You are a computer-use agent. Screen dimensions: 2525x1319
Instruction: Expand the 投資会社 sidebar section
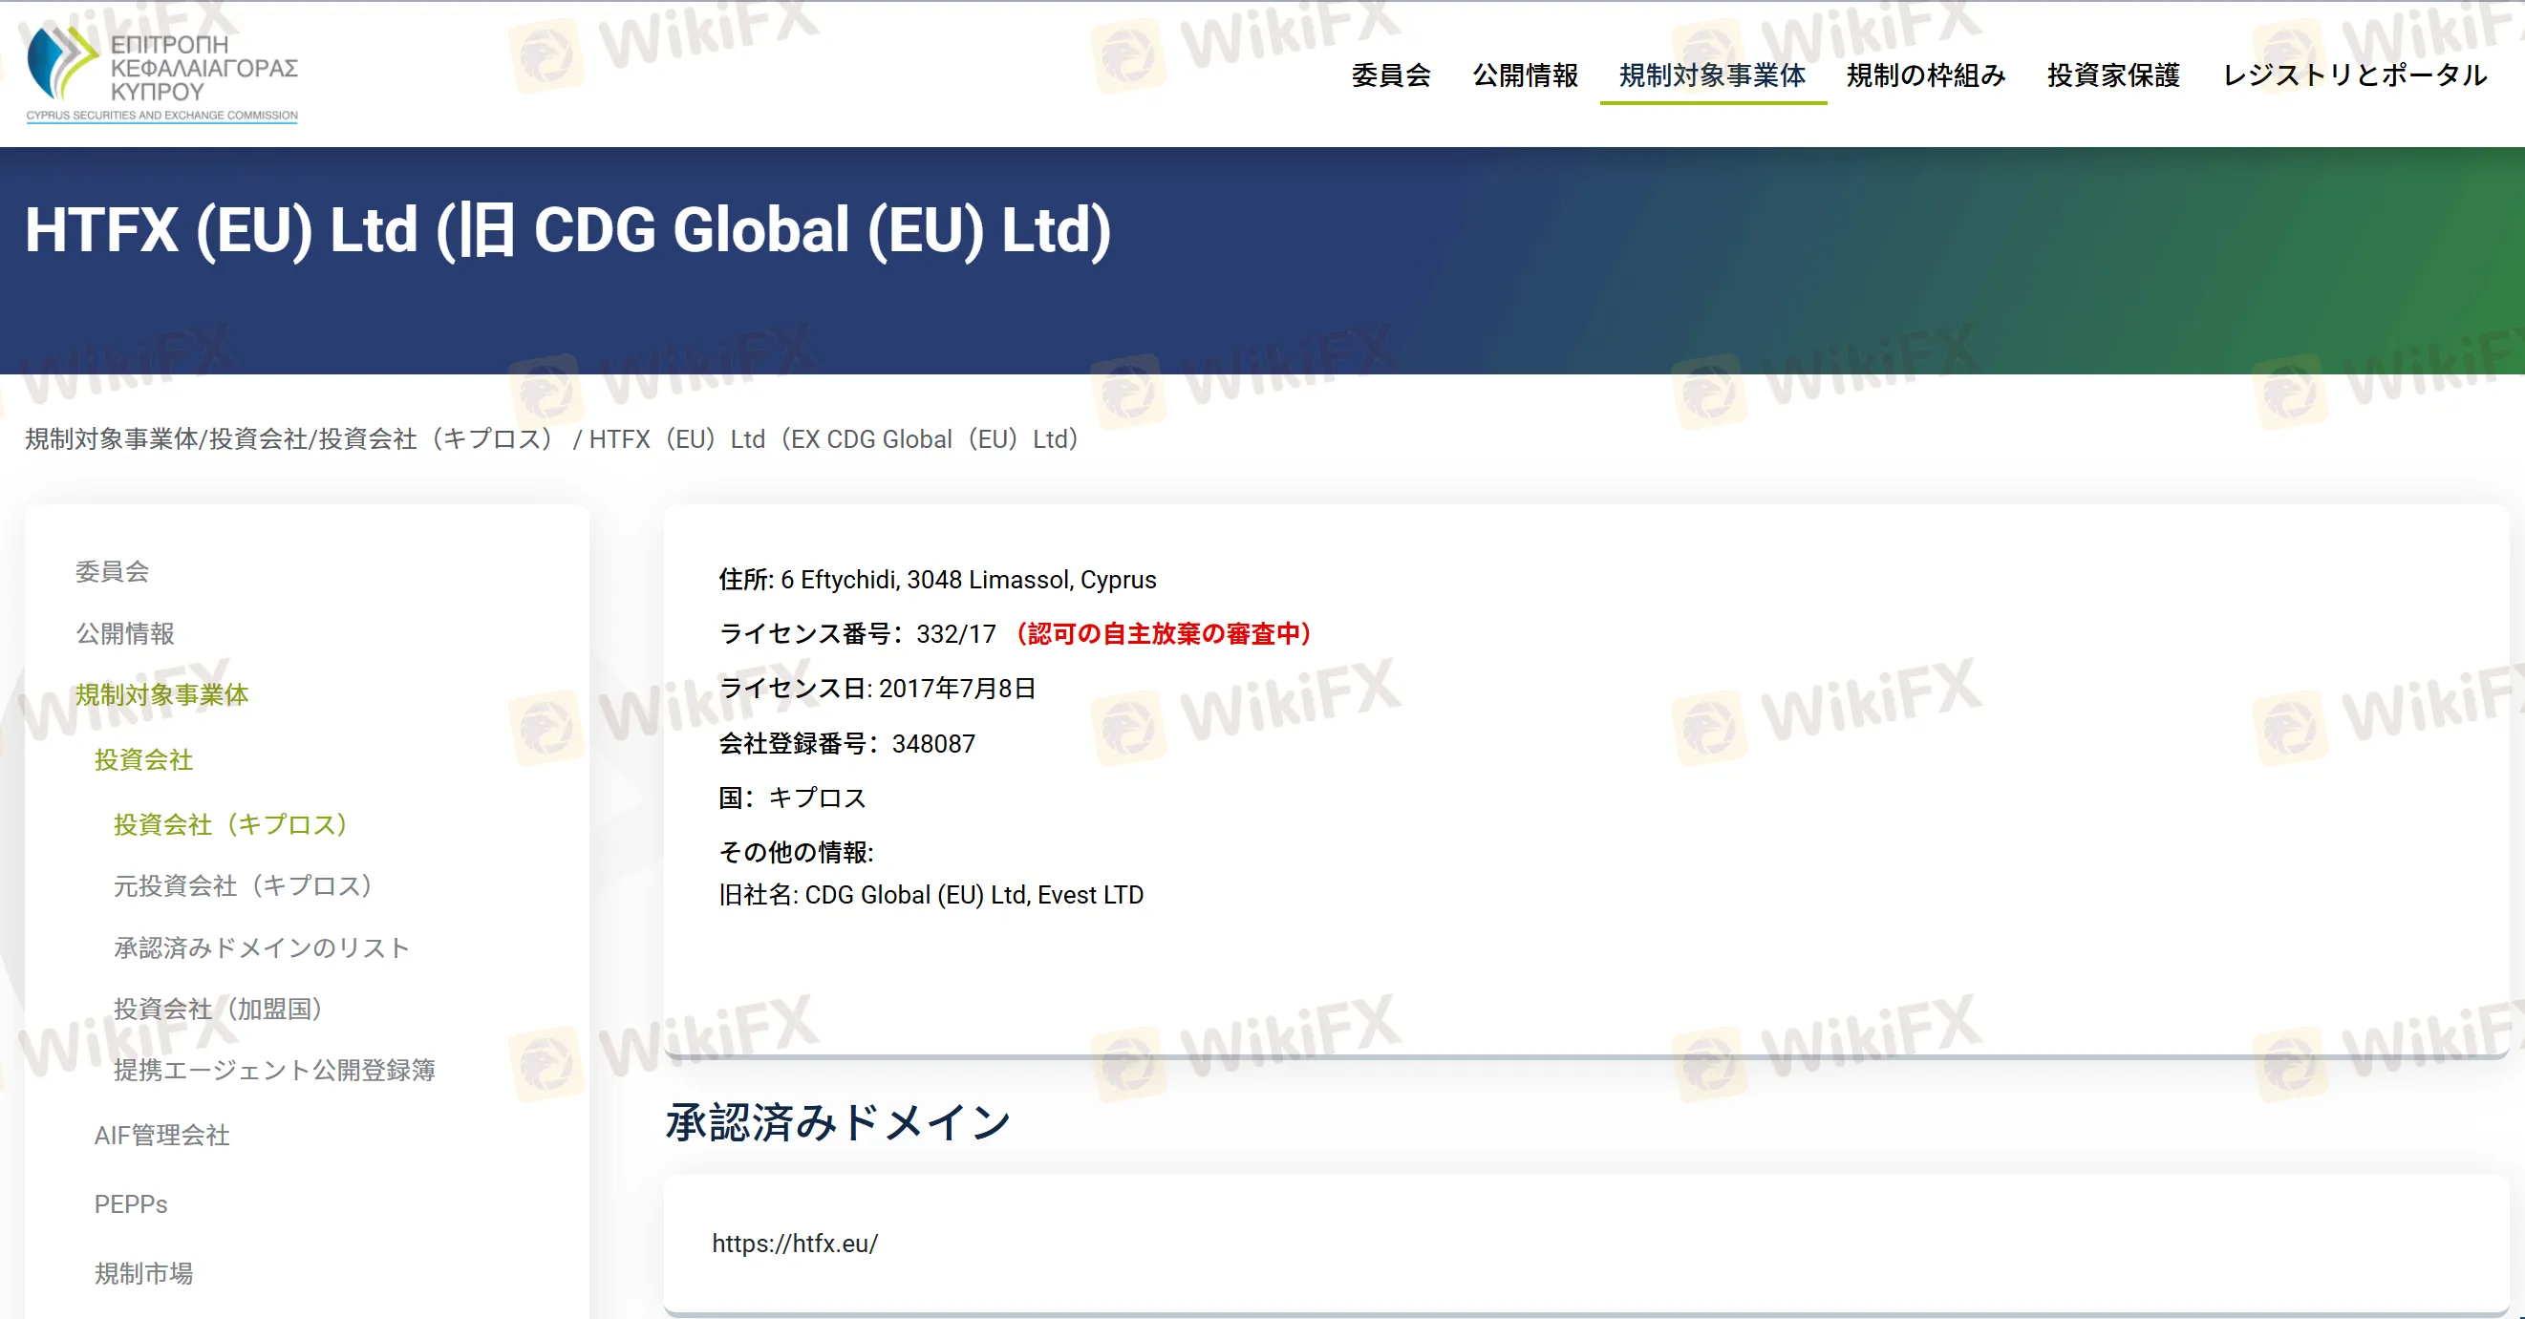(x=143, y=759)
